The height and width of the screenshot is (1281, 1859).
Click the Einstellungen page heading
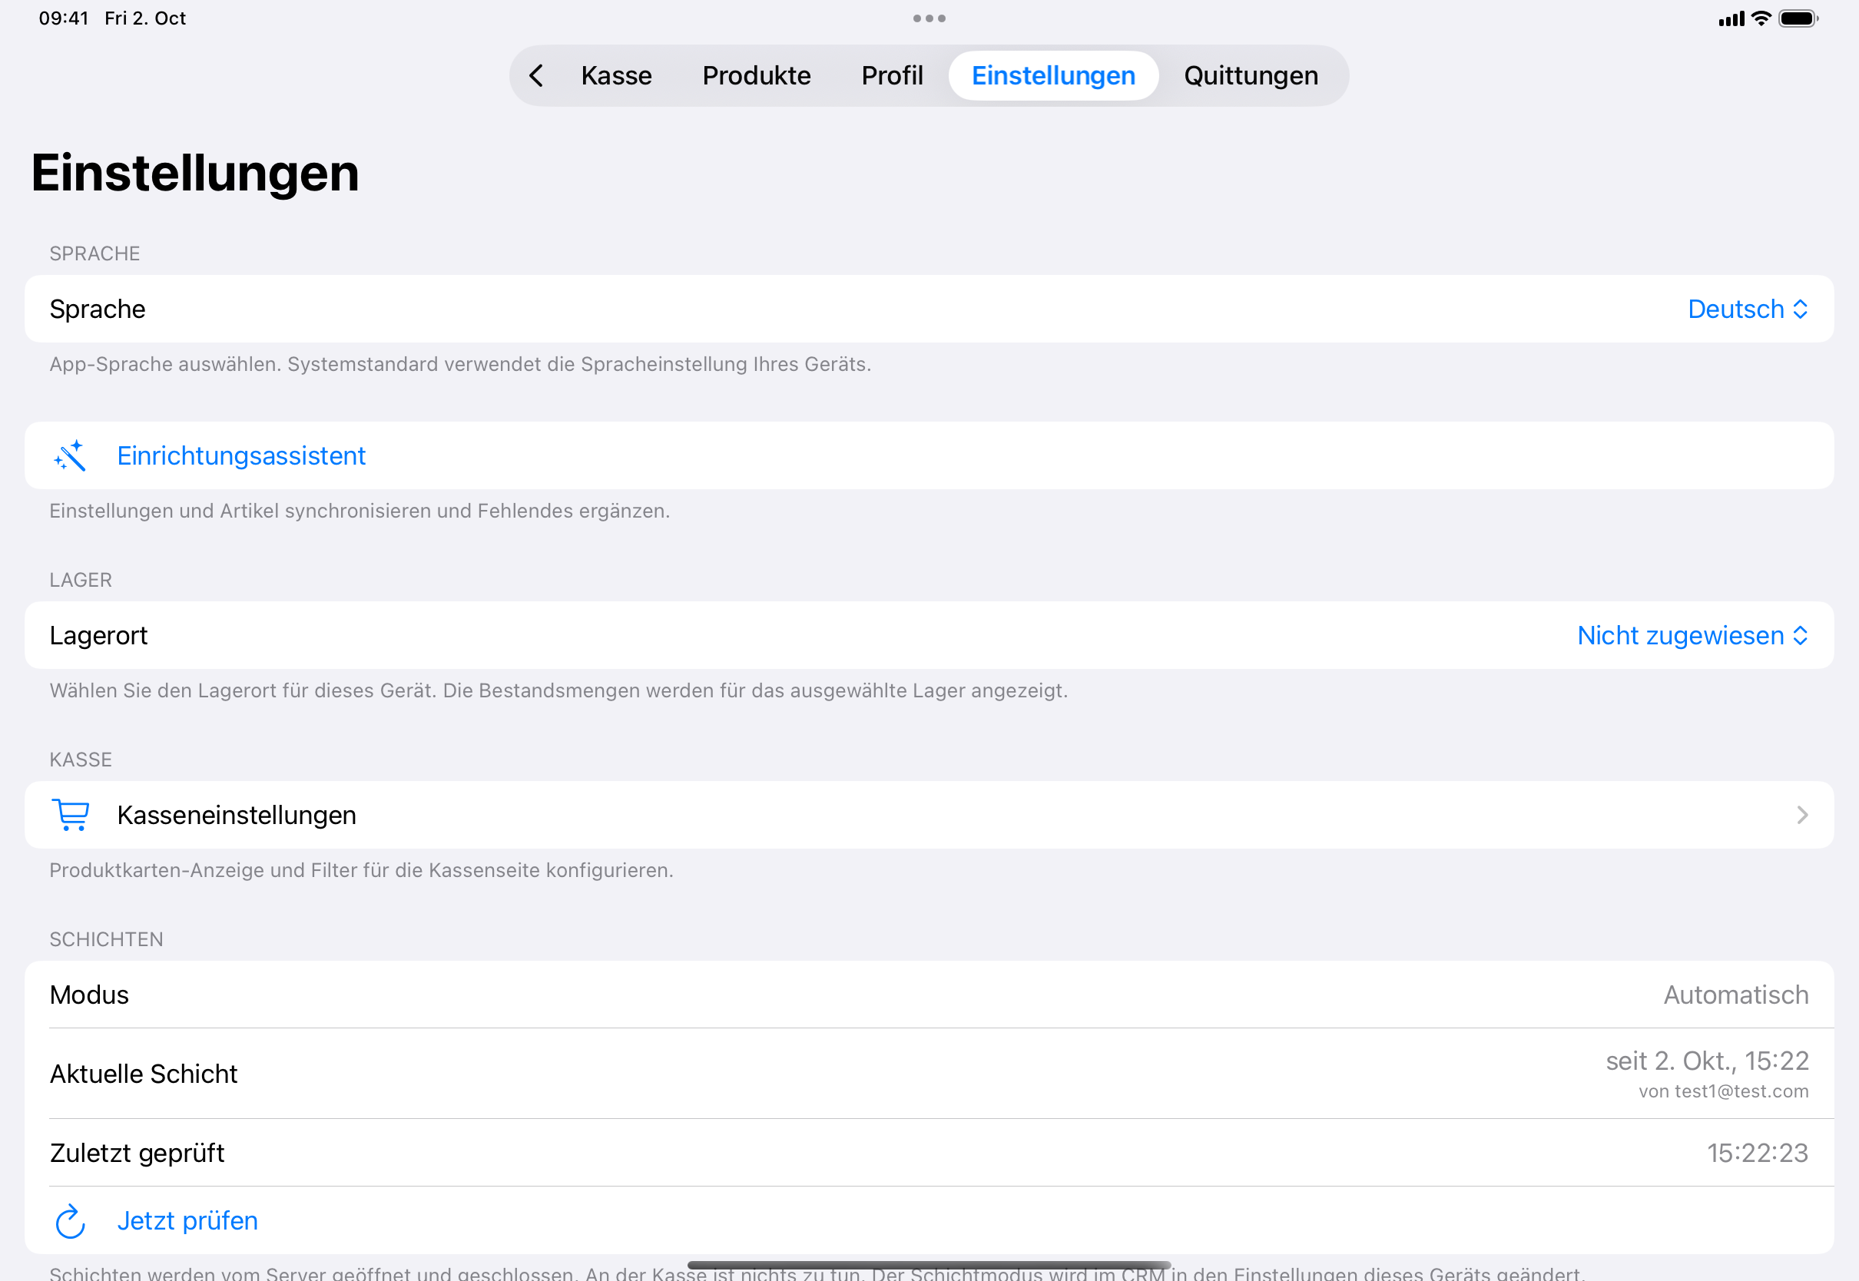[x=195, y=173]
